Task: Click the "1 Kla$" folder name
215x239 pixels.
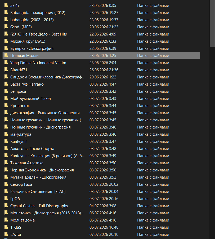Action: (x=16, y=227)
